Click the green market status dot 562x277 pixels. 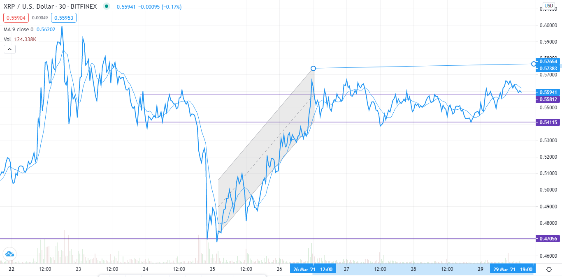click(107, 7)
